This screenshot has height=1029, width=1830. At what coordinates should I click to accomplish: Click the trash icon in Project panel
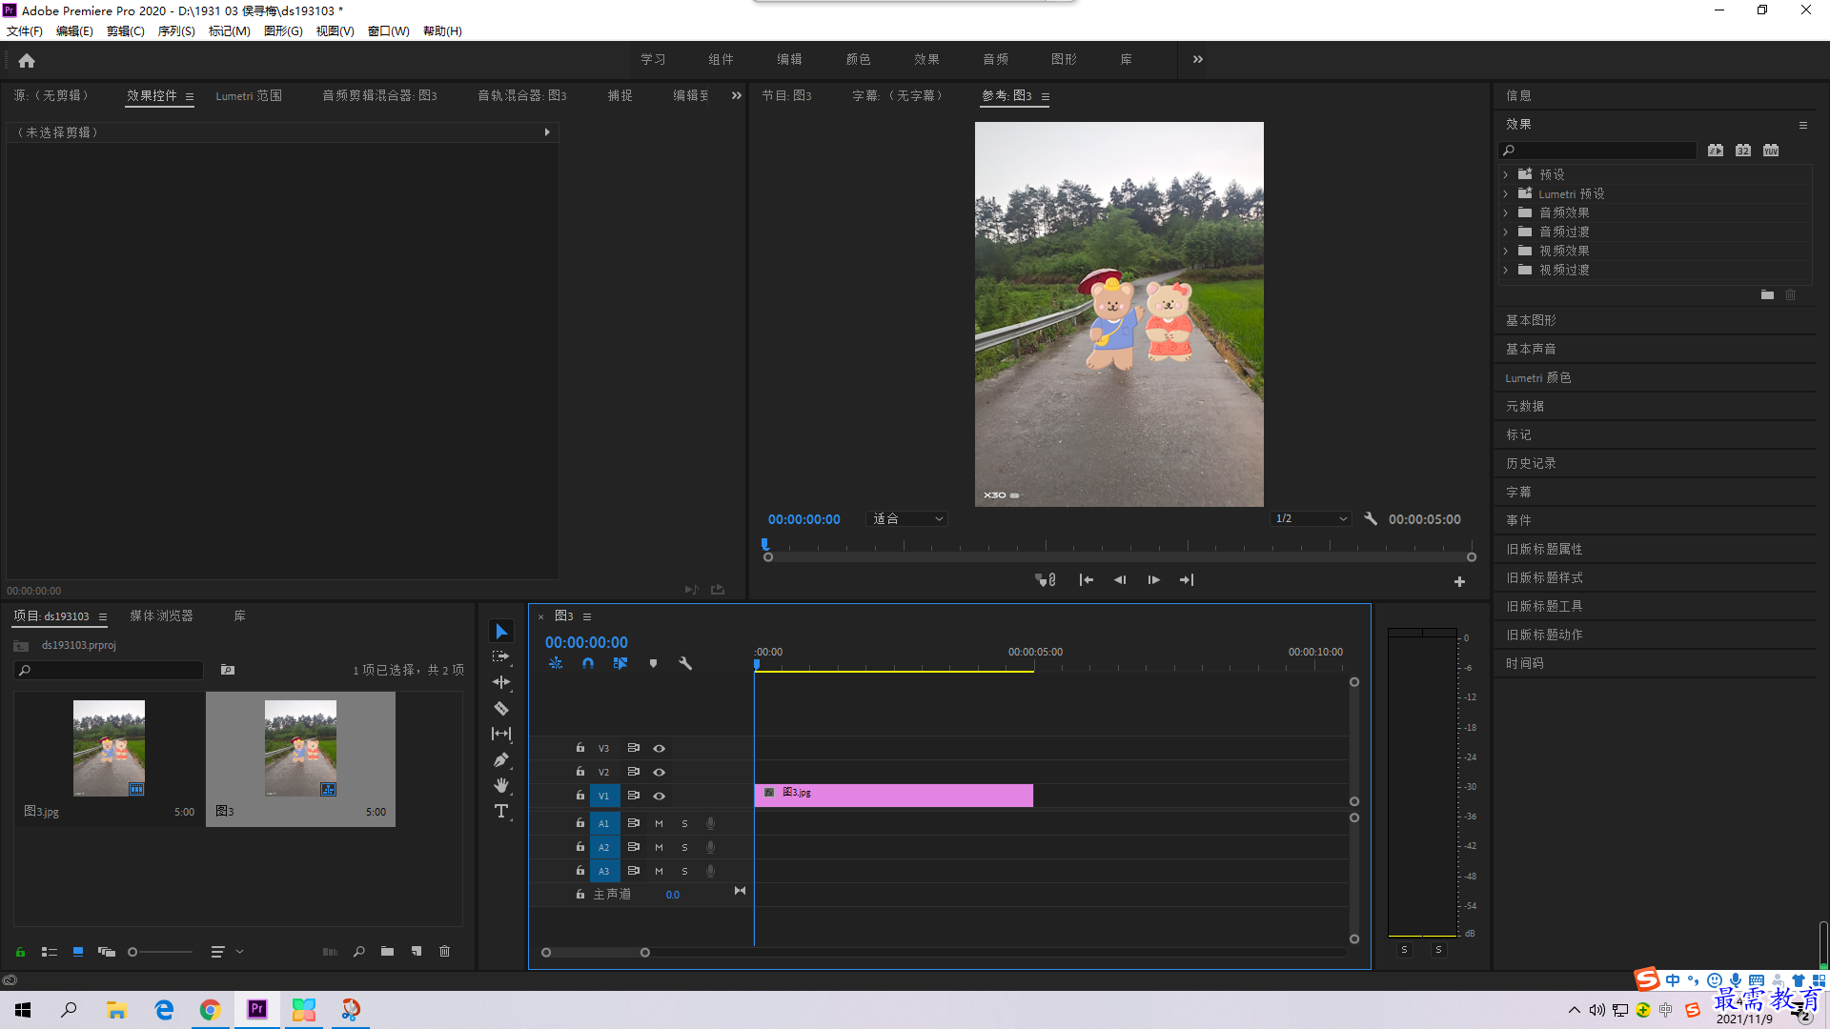[444, 951]
